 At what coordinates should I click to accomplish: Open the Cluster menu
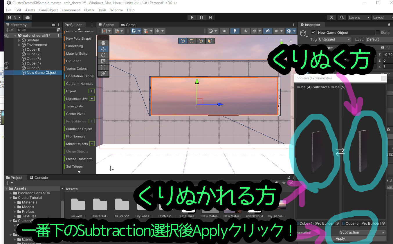89,10
